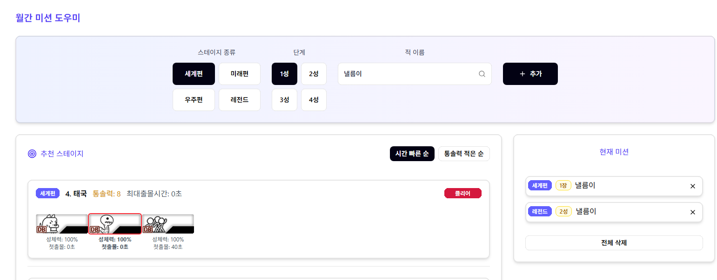717x280 pixels.
Task: Select the 3성 level
Action: (x=284, y=100)
